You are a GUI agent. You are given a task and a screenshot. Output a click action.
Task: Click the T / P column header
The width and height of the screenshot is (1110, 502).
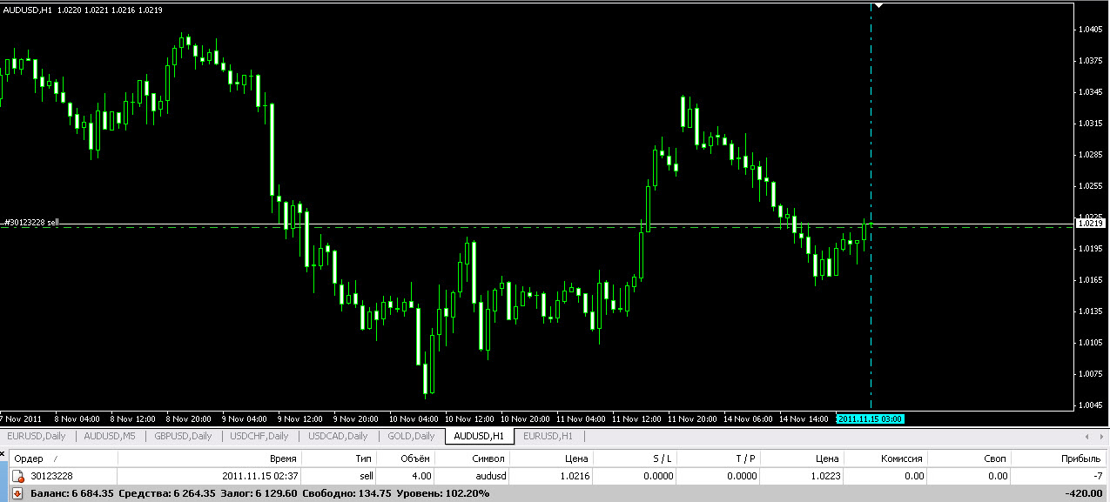click(719, 458)
